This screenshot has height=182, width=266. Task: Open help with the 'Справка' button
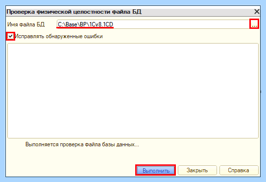click(239, 170)
